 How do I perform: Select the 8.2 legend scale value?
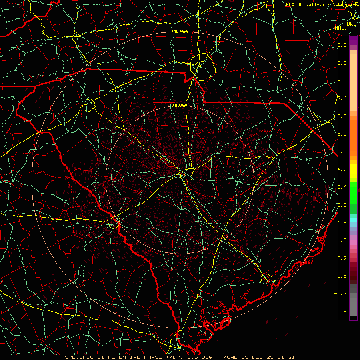(342, 80)
